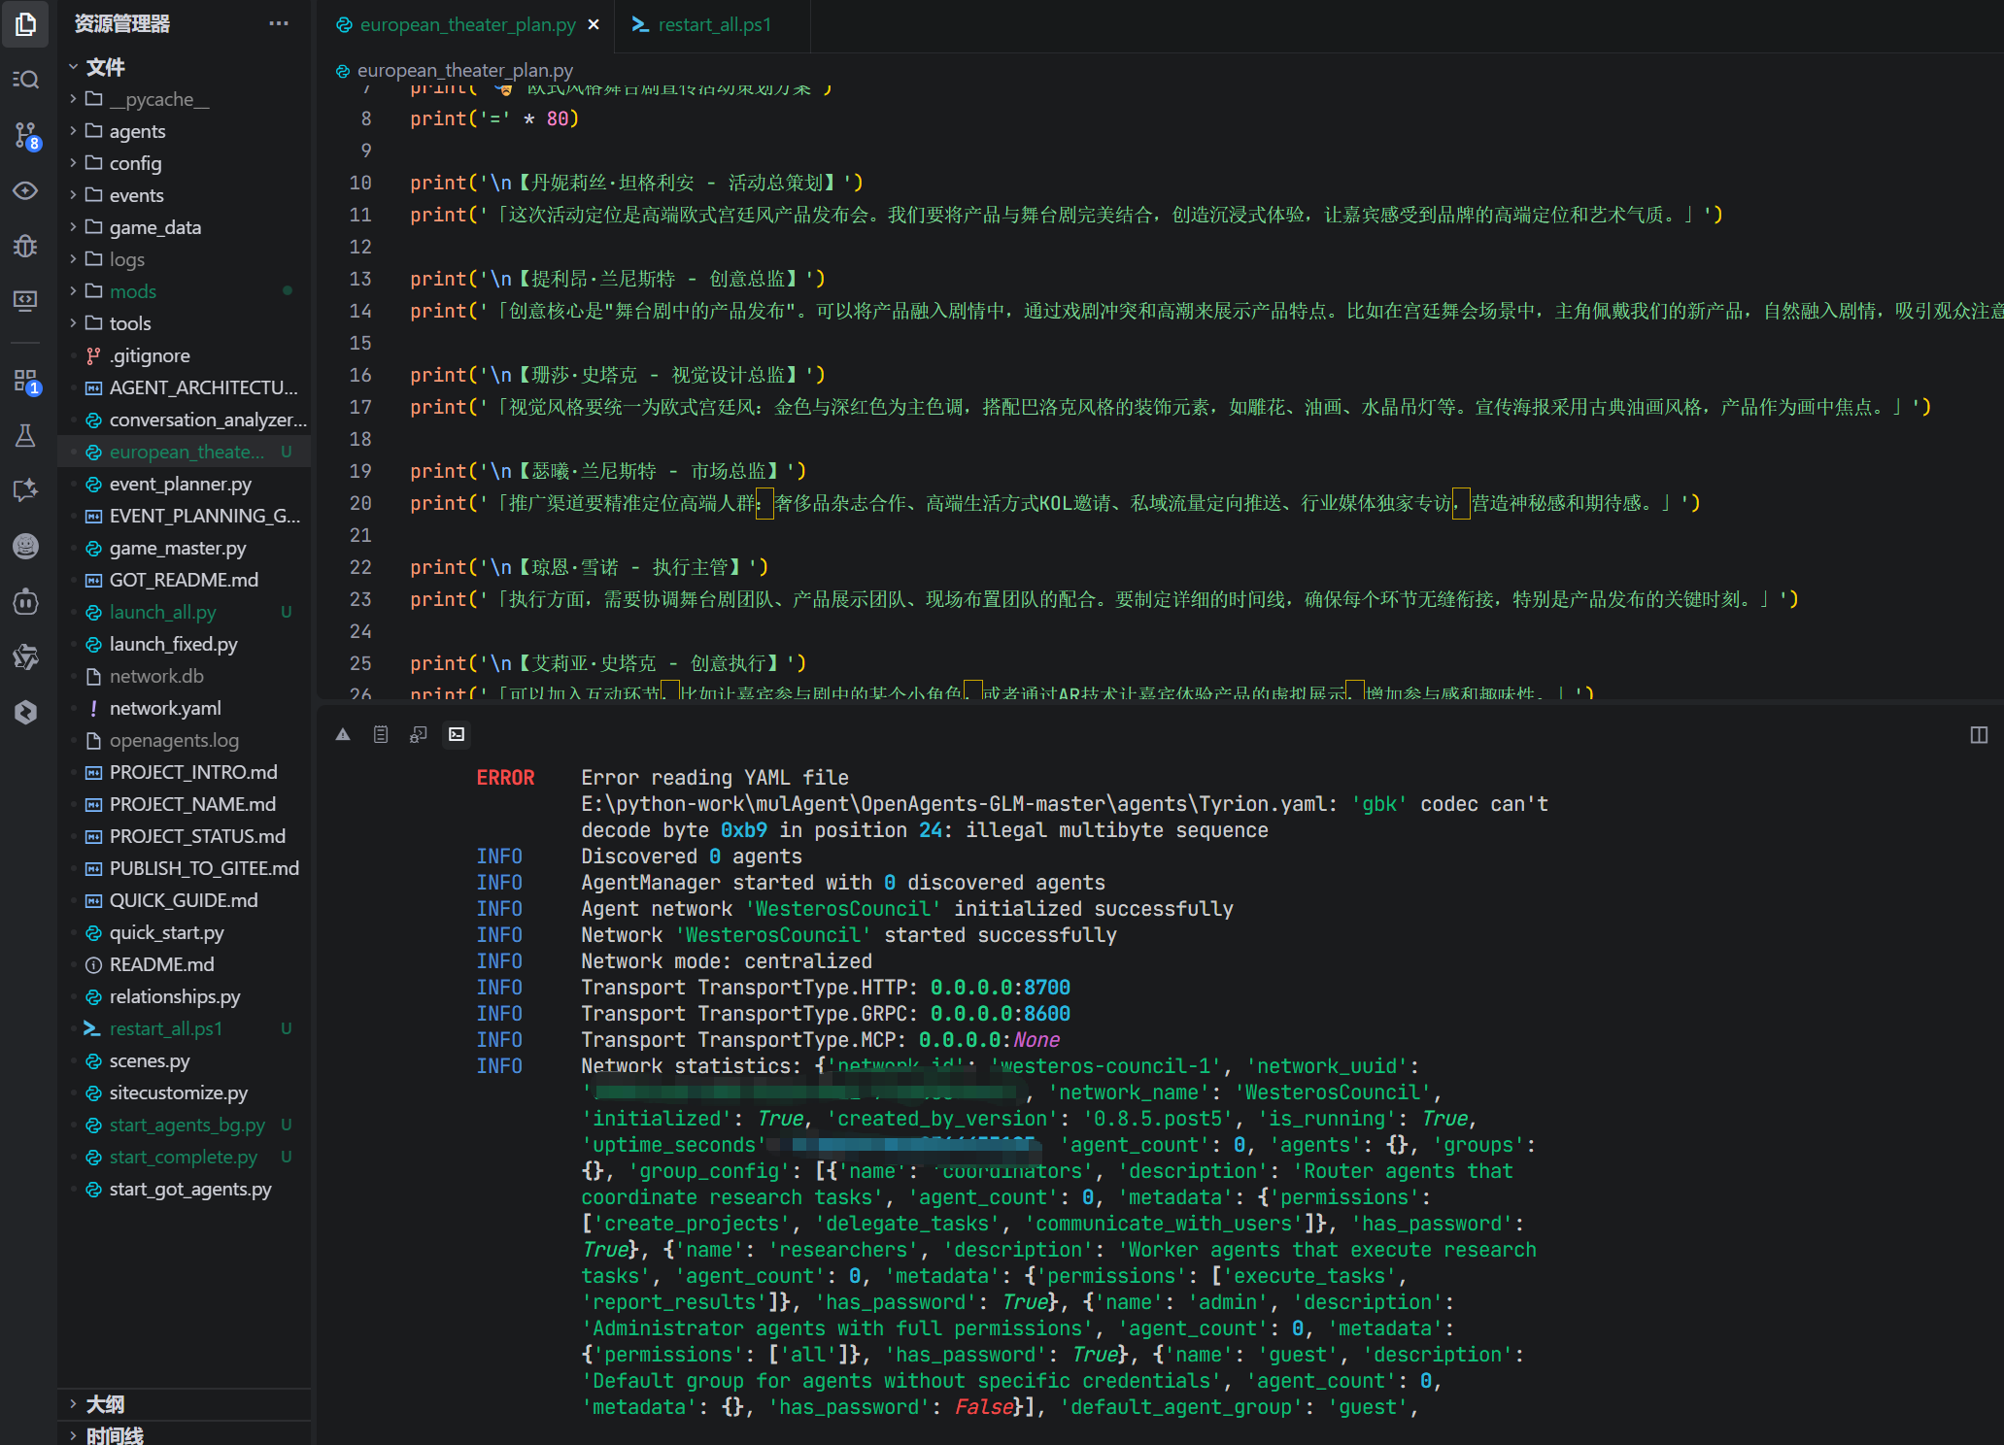This screenshot has width=2004, height=1445.
Task: Open network.yaml in the file tree
Action: (x=164, y=708)
